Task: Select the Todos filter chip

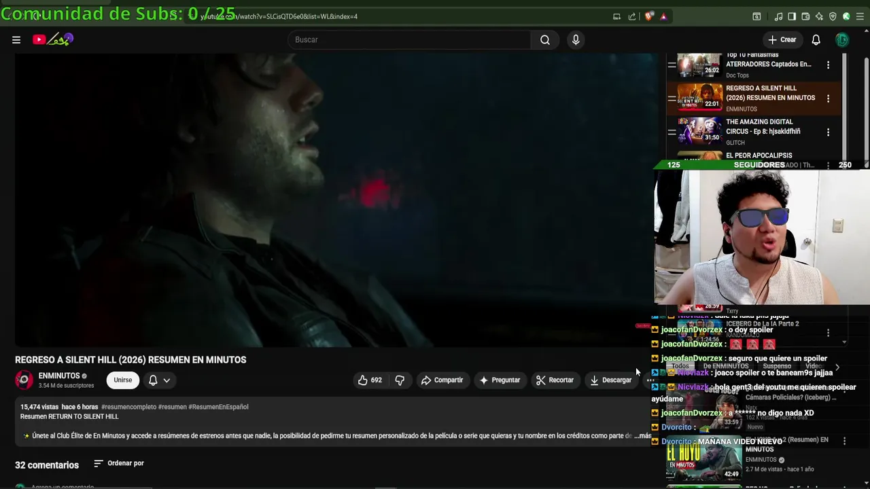Action: point(680,366)
